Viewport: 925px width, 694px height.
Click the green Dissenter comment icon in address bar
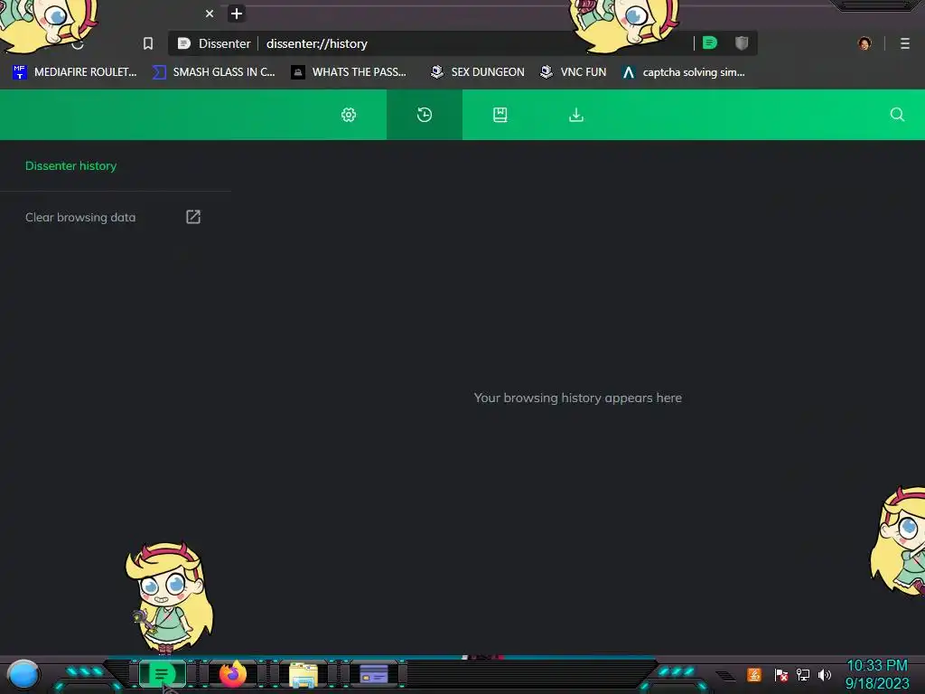pos(710,43)
